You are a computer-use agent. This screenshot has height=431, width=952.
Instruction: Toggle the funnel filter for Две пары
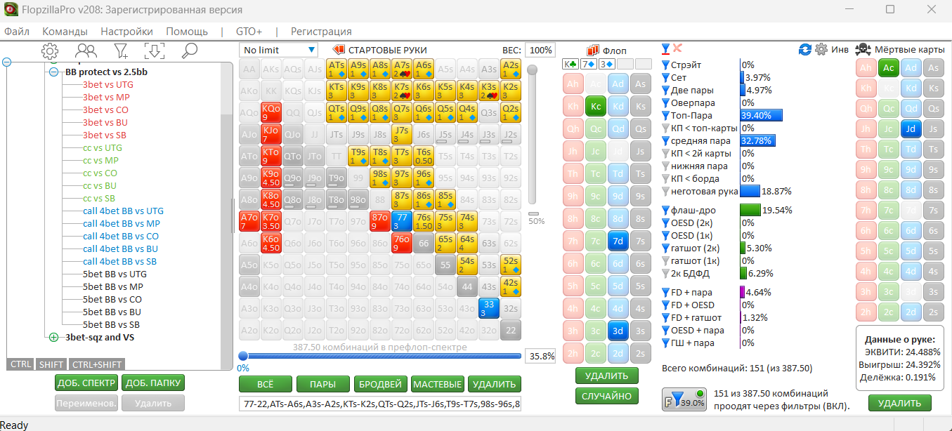click(666, 91)
